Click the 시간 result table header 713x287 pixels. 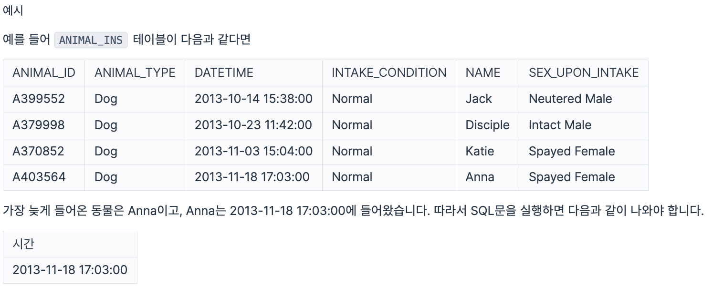point(23,244)
